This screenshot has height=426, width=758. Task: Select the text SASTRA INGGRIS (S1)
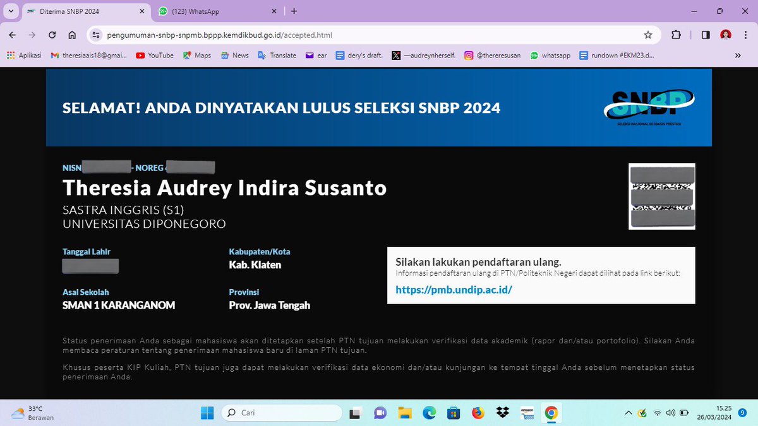tap(123, 210)
